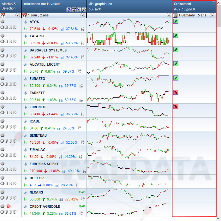The width and height of the screenshot is (221, 221).
Task: Click BENETEAU variation -0.45%
Action: click(52, 142)
